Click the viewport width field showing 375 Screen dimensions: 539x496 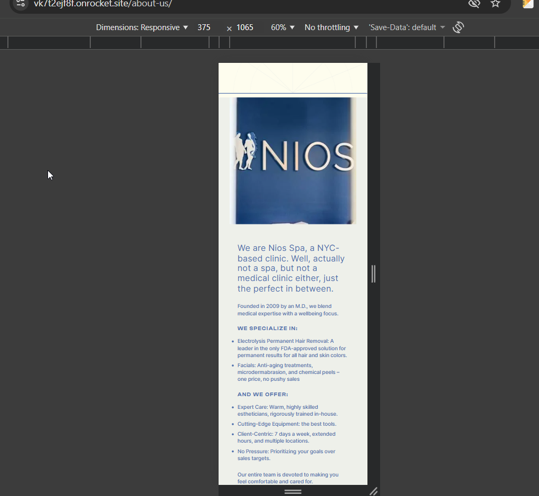tap(204, 27)
